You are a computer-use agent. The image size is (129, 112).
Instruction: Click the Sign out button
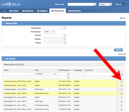pos(120,4)
